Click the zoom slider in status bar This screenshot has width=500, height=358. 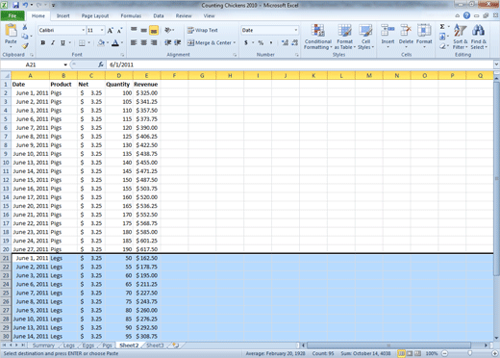click(469, 353)
